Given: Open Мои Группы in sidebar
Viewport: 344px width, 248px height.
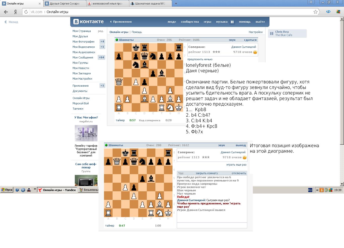Looking at the screenshot, I should coord(80,63).
